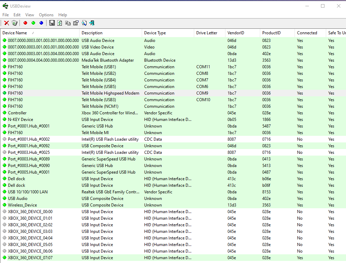Select the USB Video Device description
Screen dimensions: 346x263
pyautogui.click(x=98, y=47)
